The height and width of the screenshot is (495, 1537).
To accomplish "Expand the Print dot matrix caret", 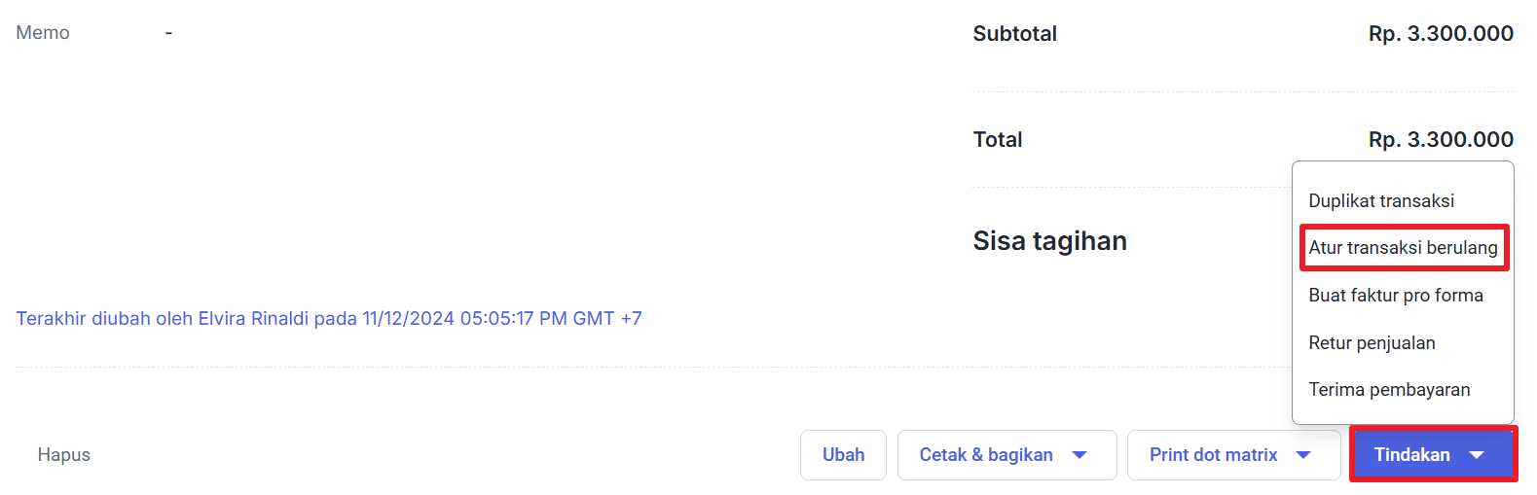I will 1303,455.
